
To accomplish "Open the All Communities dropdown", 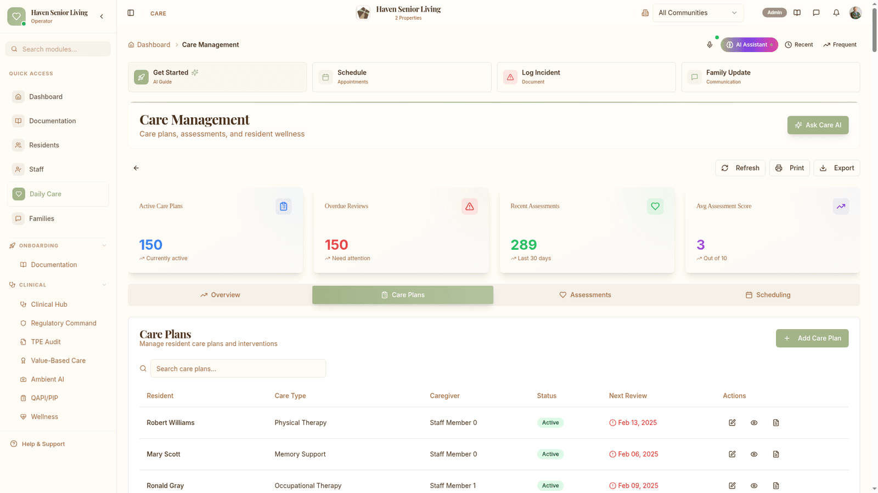I will (698, 13).
